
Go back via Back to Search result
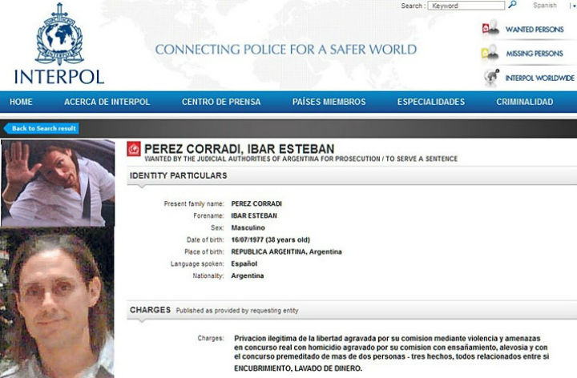click(41, 128)
